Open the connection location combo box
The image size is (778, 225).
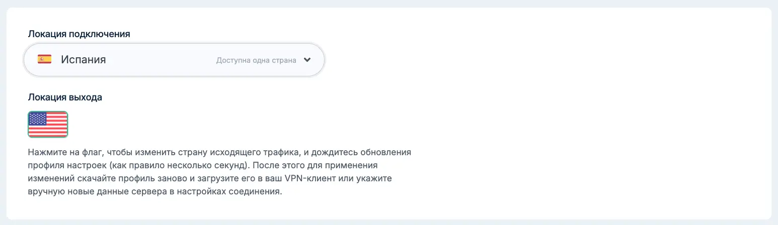click(x=174, y=60)
